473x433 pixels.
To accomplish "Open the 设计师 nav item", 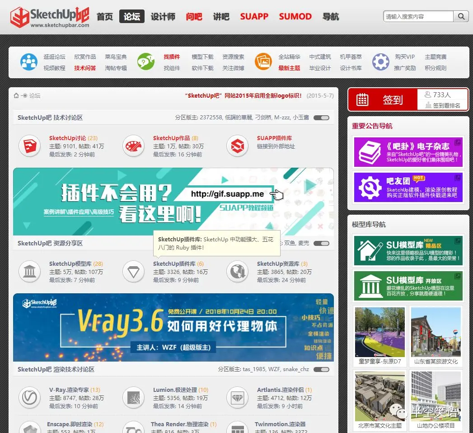I will pyautogui.click(x=163, y=17).
